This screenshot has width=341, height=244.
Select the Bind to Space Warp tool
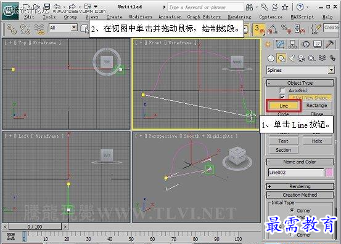pos(39,29)
